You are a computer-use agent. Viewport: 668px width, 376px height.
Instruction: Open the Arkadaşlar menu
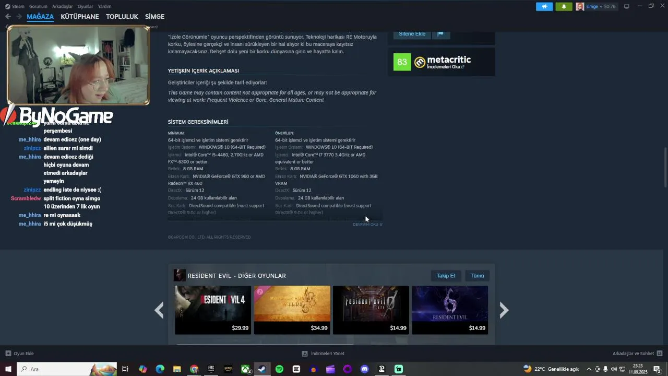point(63,6)
